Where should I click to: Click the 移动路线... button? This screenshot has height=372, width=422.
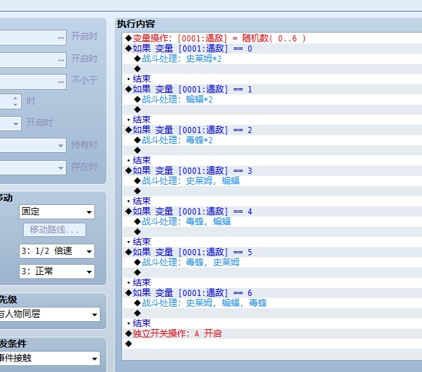[55, 229]
